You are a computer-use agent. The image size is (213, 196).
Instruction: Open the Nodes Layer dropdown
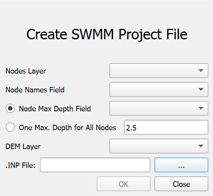pos(159,70)
